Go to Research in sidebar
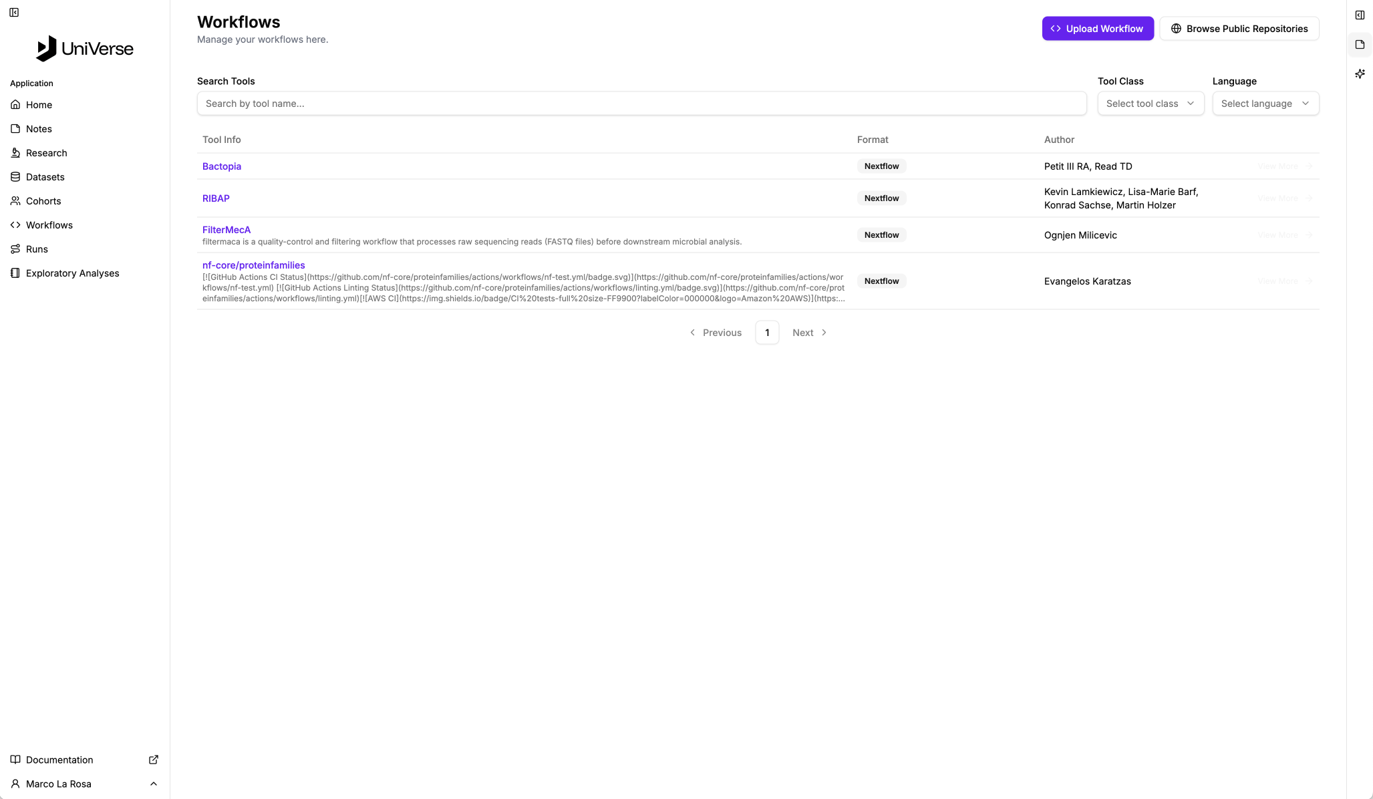Viewport: 1373px width, 799px height. click(x=46, y=153)
